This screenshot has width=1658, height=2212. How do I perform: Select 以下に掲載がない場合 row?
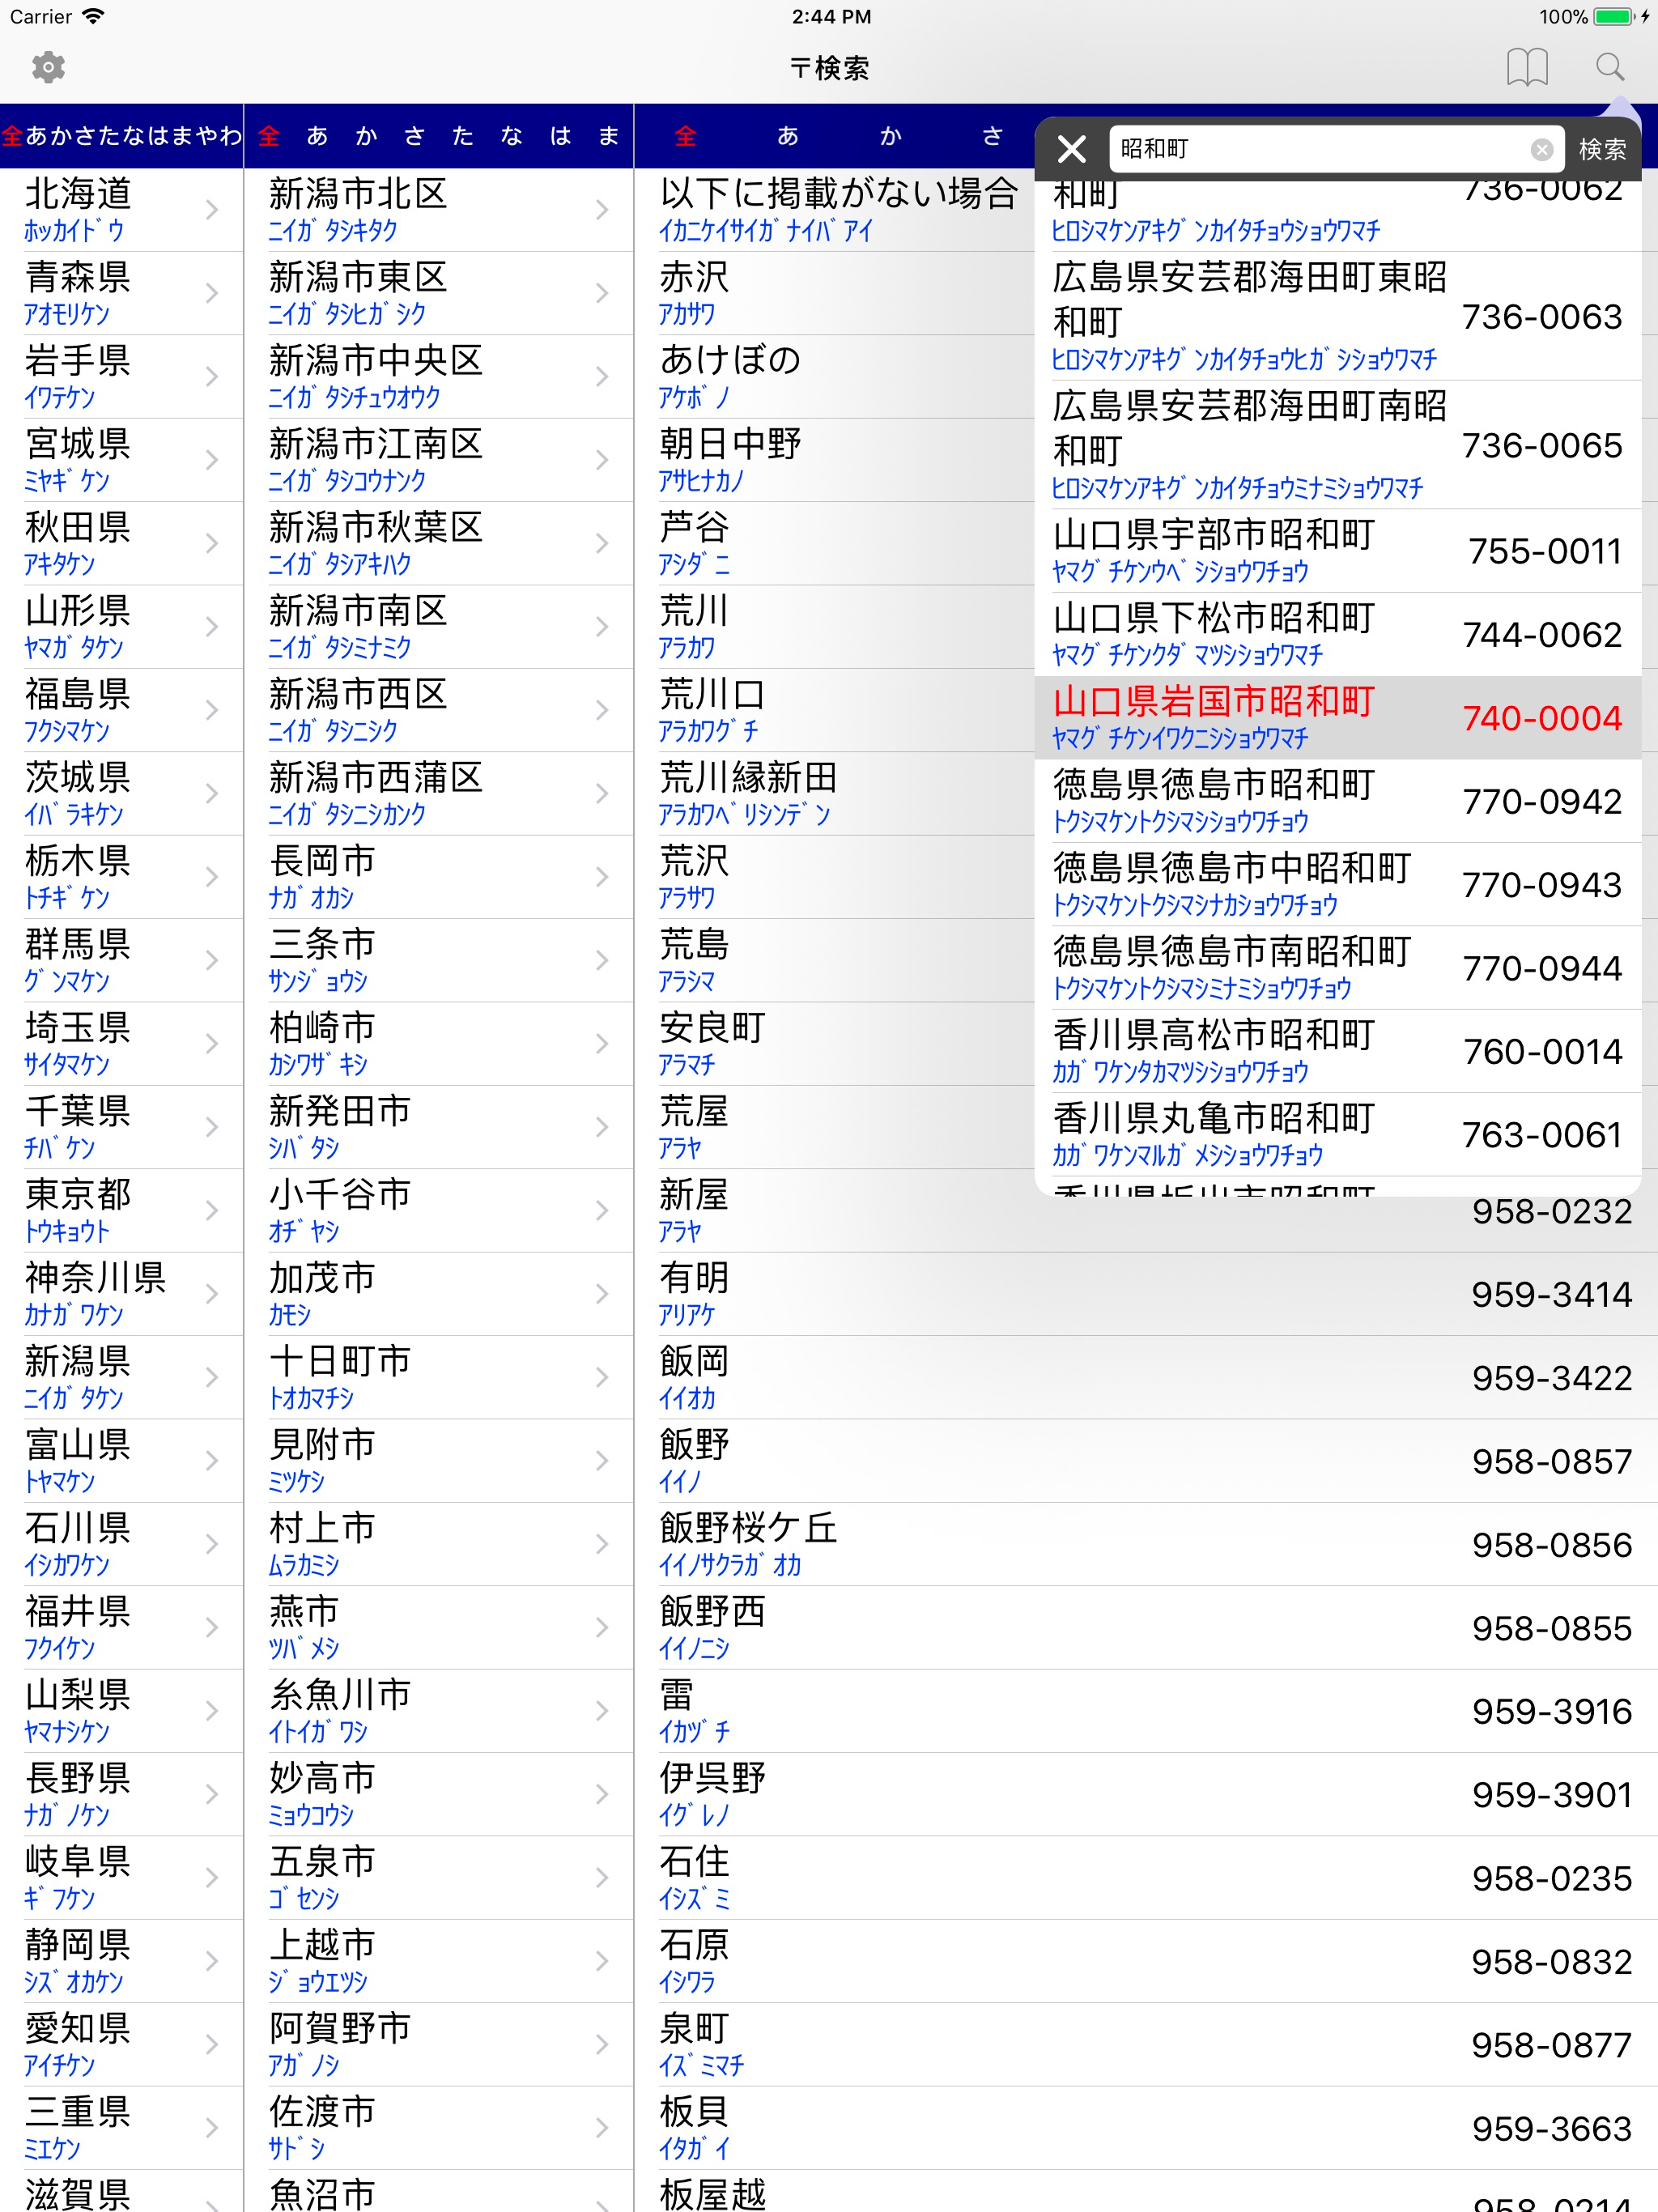835,210
